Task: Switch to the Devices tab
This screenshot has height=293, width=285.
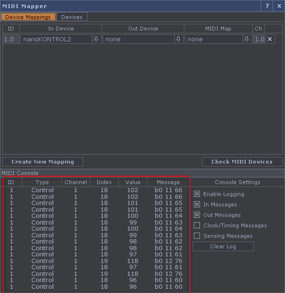Action: click(72, 17)
